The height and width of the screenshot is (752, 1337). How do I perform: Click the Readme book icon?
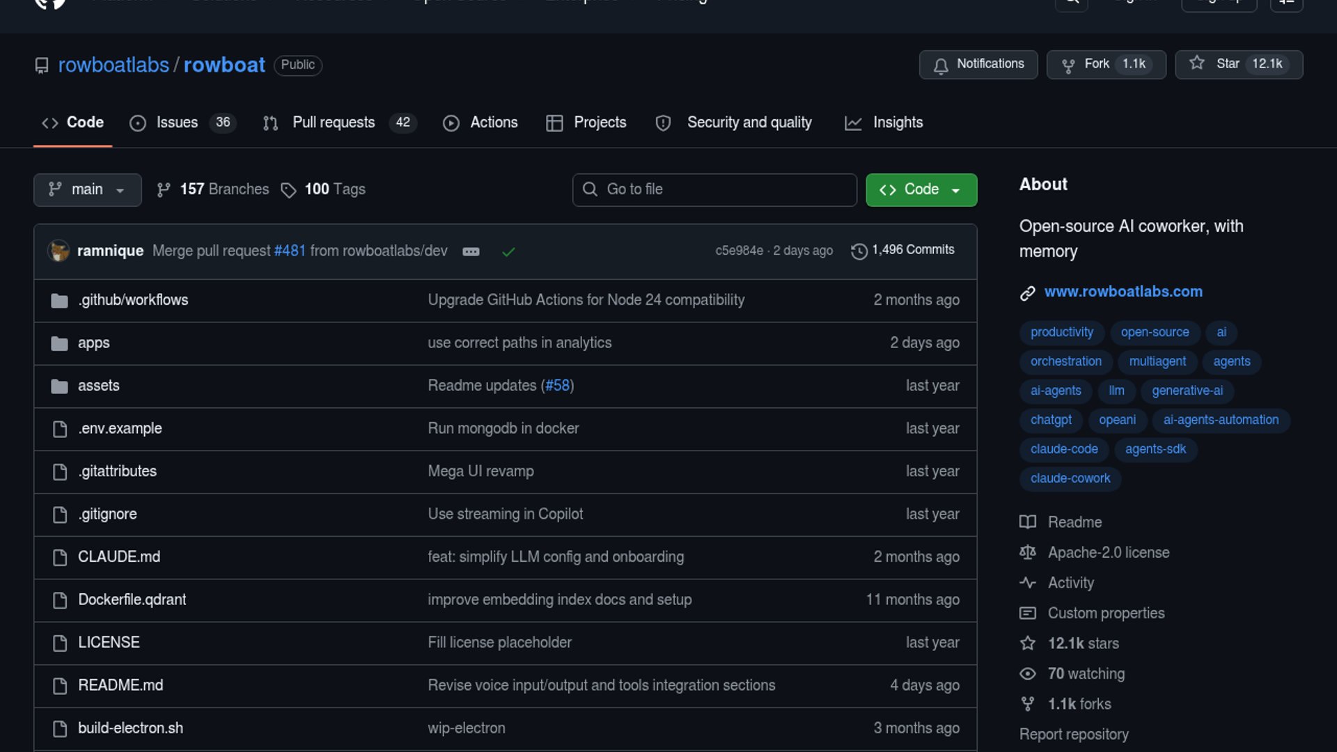pyautogui.click(x=1028, y=522)
